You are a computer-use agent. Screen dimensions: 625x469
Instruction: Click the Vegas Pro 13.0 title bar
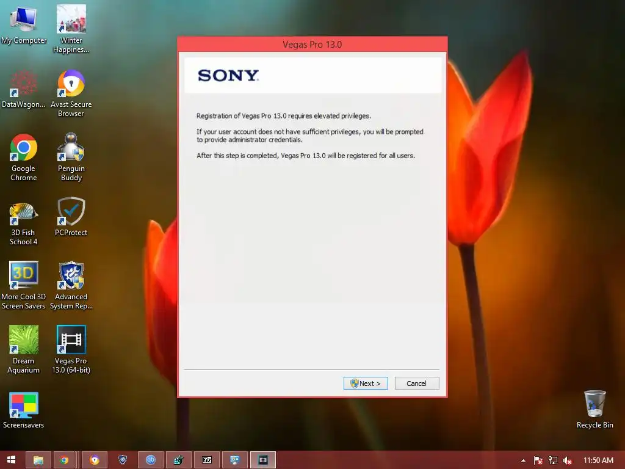tap(312, 44)
